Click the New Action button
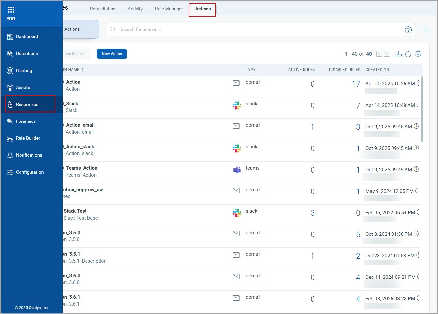This screenshot has width=438, height=314. [112, 54]
